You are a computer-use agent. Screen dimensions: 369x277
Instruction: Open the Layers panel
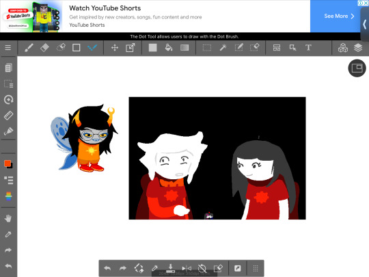point(358,48)
